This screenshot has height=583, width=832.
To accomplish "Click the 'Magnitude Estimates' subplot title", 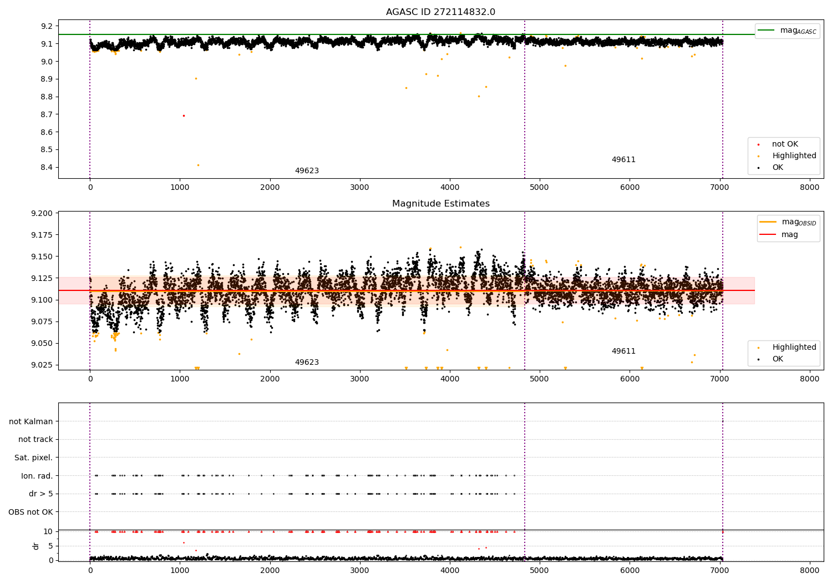I will (440, 204).
